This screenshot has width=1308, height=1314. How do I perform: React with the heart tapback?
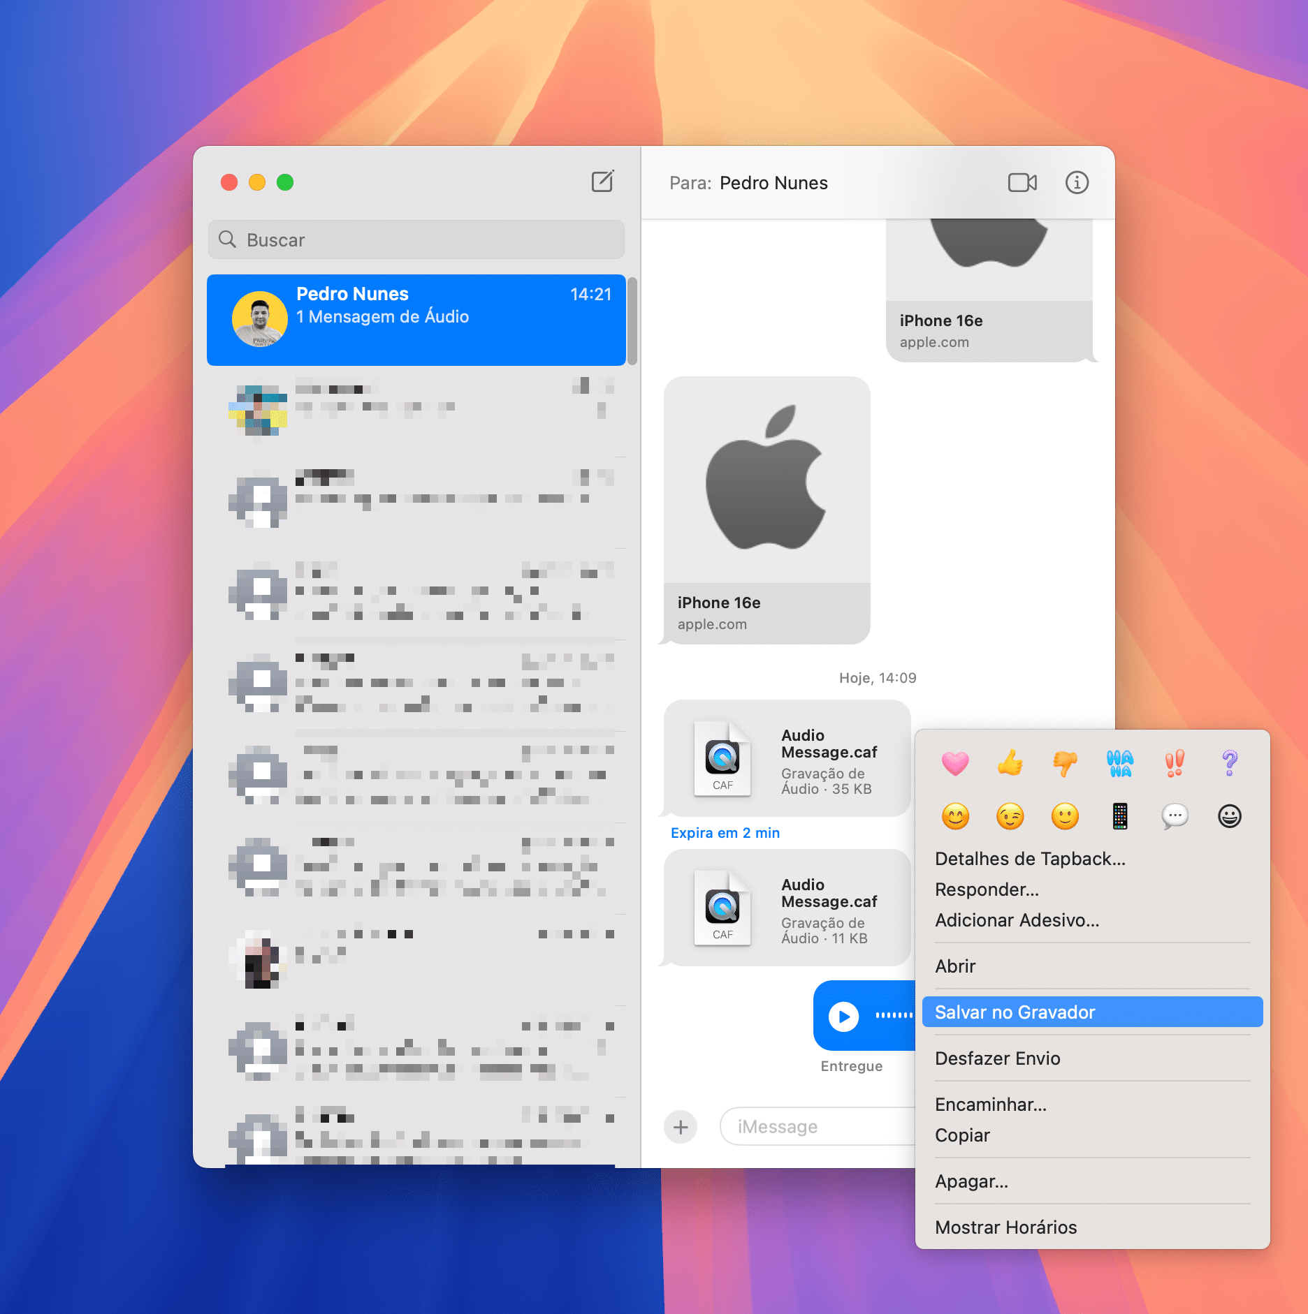tap(955, 762)
